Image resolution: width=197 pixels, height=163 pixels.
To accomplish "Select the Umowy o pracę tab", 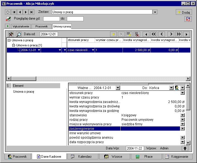I will [62, 27].
